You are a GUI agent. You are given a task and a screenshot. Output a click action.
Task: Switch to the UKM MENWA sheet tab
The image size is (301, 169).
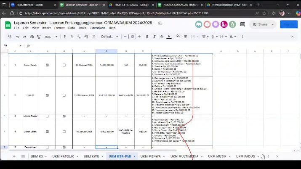[x=149, y=156]
